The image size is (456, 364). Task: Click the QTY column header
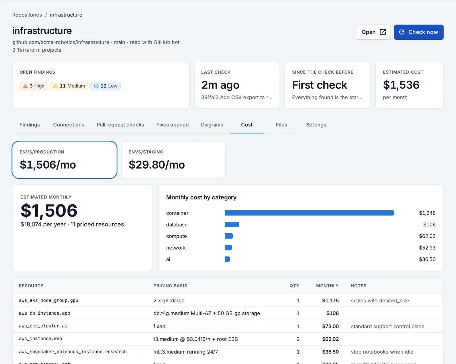click(x=294, y=286)
